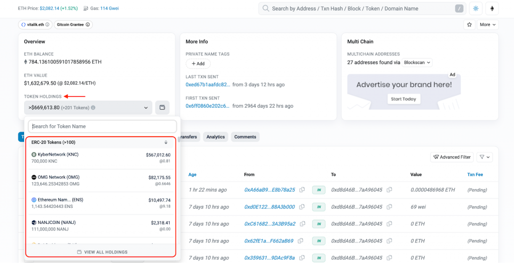514x263 pixels.
Task: Copy From address 0xd0E122...88A3b000
Action: pos(302,207)
